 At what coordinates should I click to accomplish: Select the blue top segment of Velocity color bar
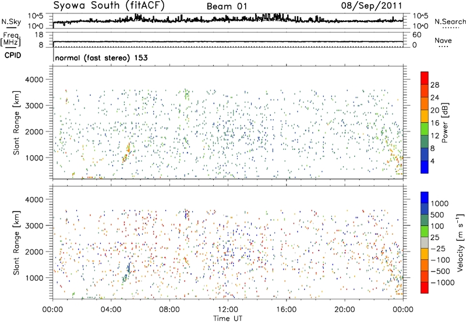(425, 198)
